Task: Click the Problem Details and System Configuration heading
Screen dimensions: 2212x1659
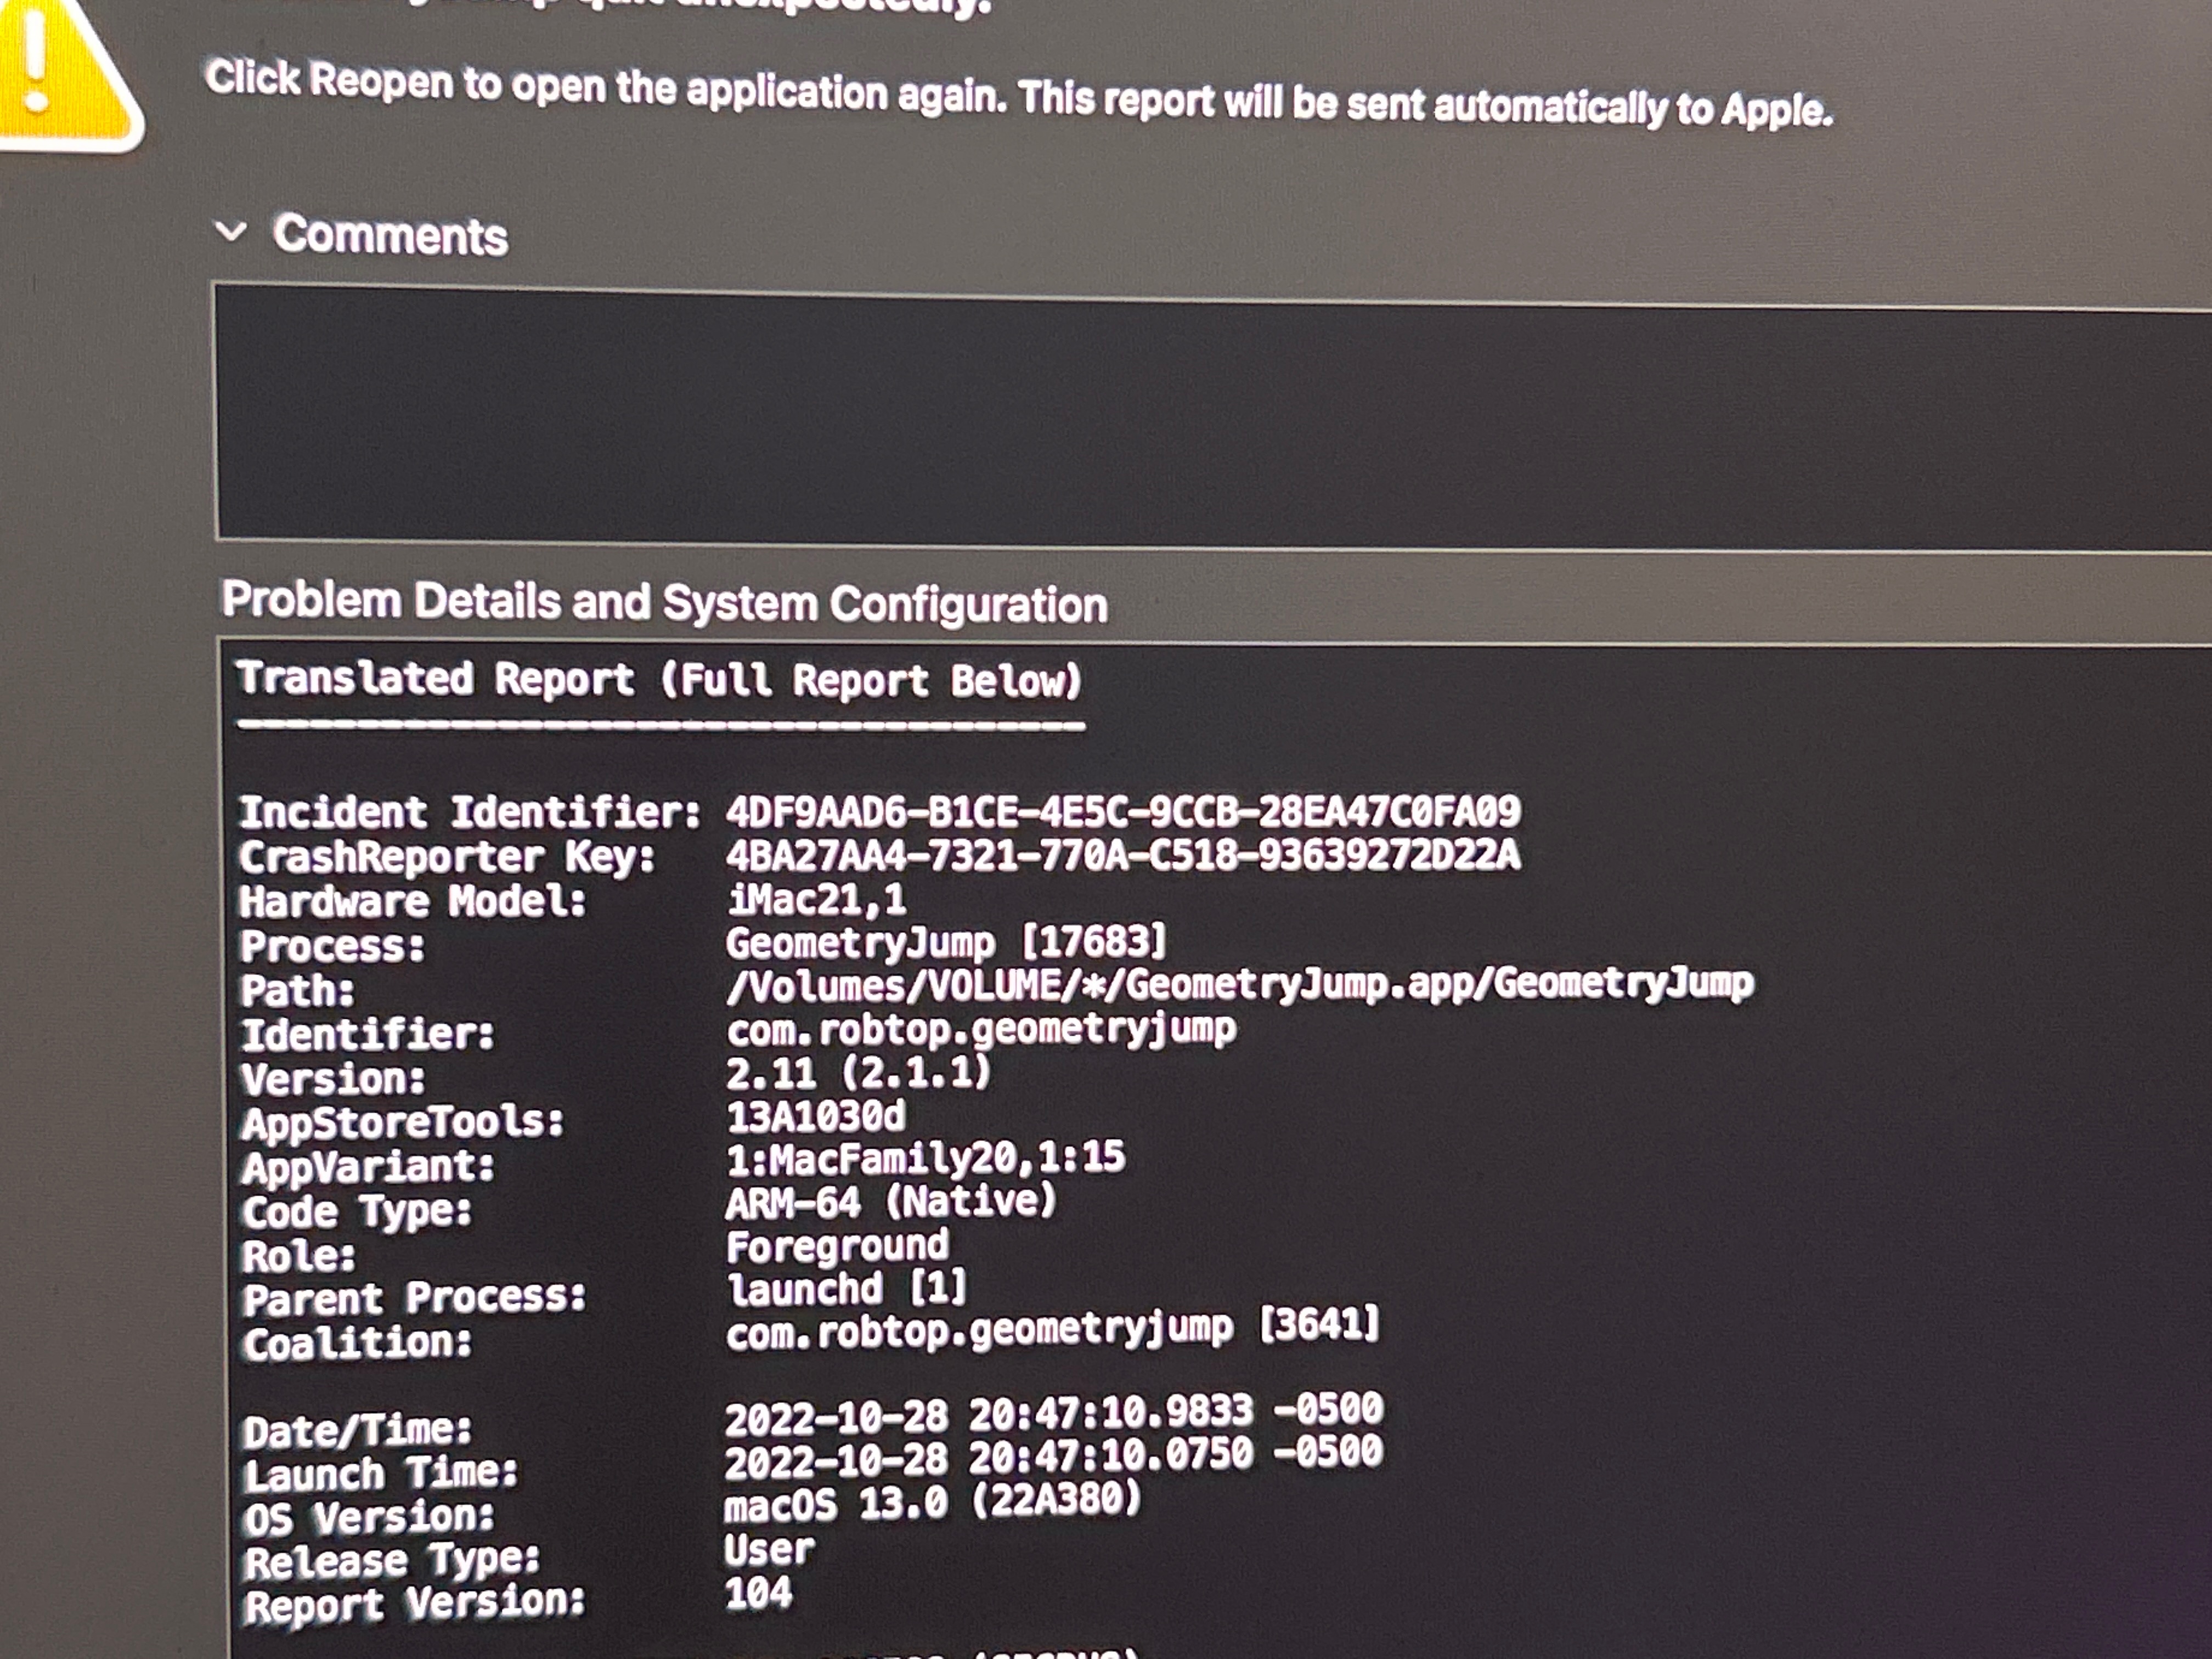Action: [664, 602]
